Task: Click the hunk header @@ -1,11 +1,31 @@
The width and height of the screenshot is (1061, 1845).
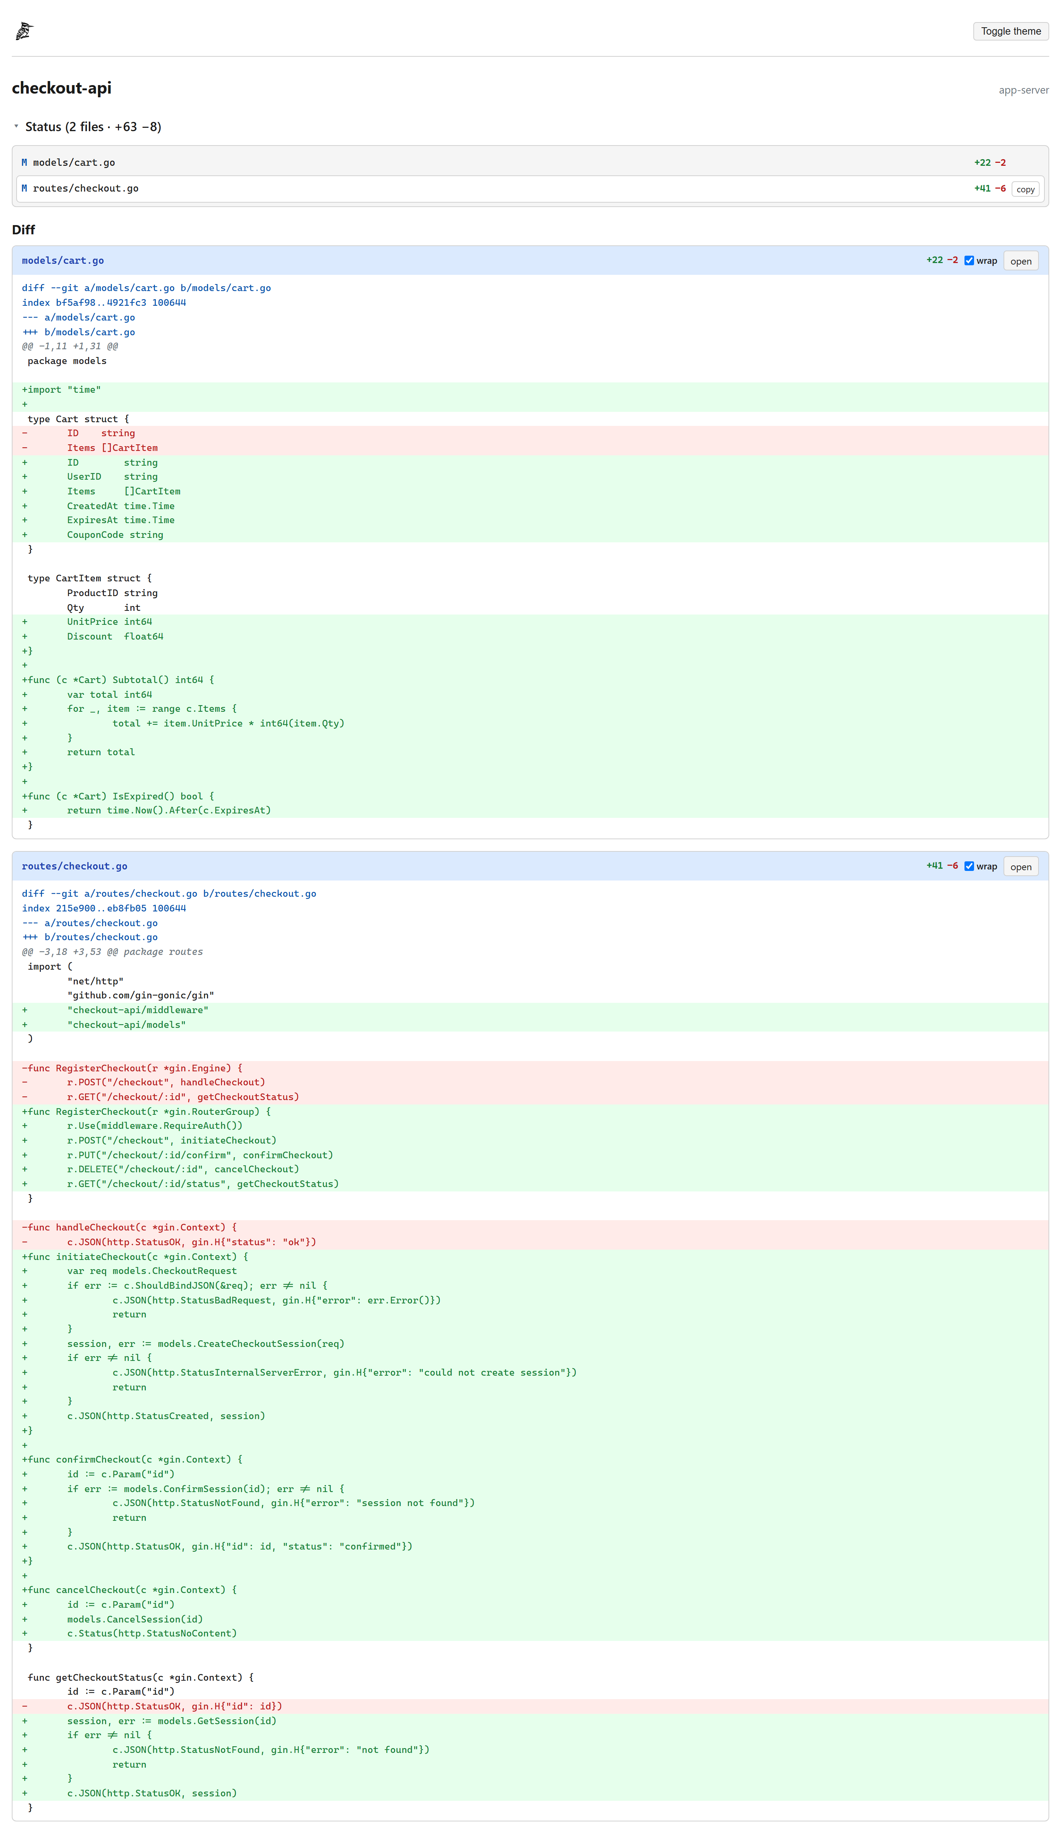Action: (70, 346)
